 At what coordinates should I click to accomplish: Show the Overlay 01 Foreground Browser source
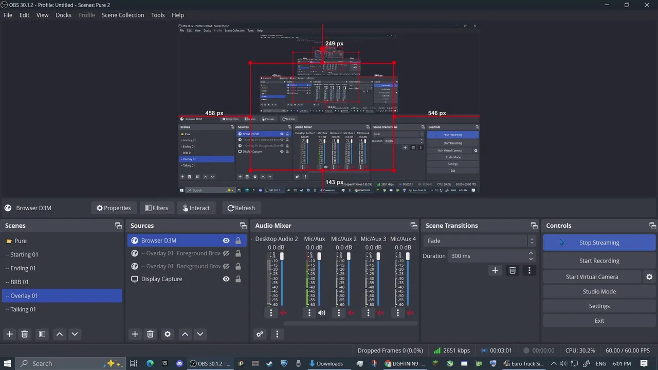pos(226,253)
